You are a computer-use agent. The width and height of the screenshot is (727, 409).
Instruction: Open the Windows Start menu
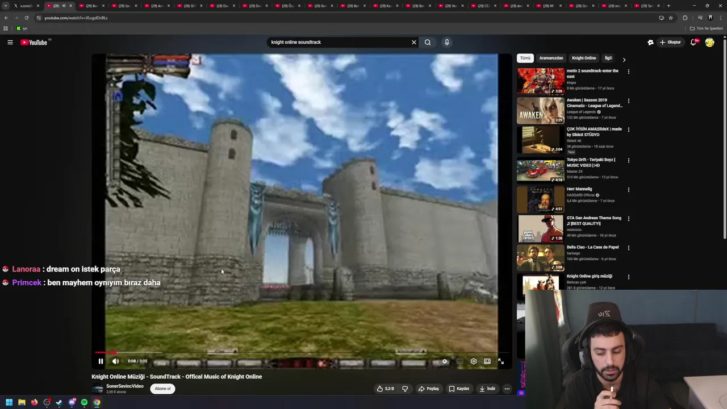(x=9, y=402)
